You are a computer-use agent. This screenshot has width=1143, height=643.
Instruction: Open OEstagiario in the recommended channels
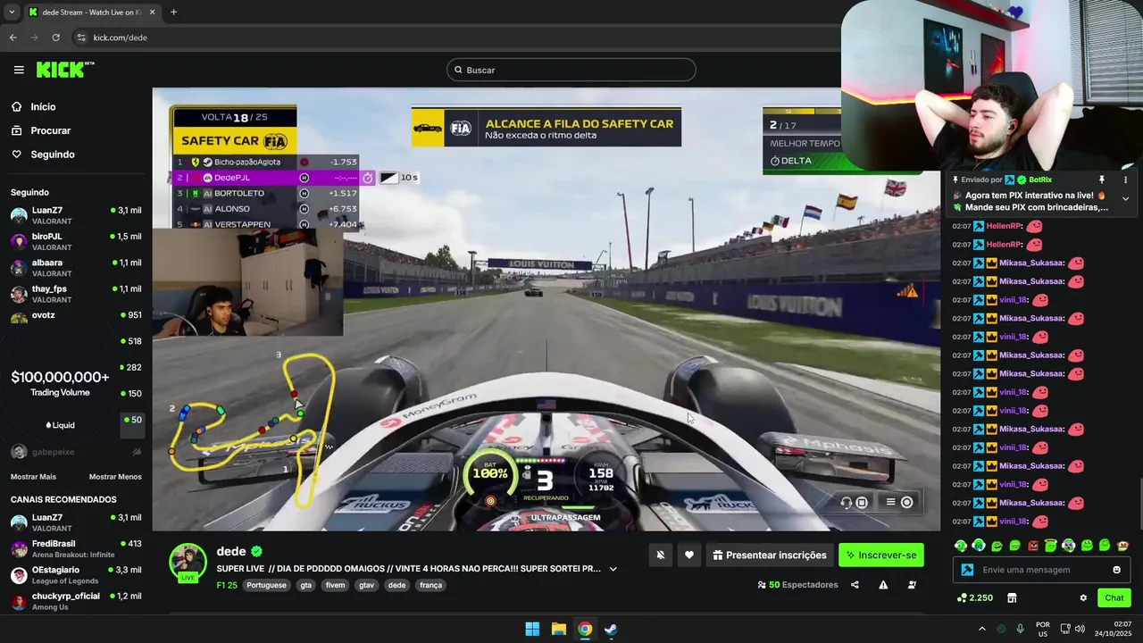(x=76, y=575)
